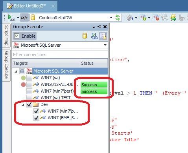Click the yellow database icon in Group Execute
Image resolution: width=188 pixels, height=153 pixels.
tap(85, 36)
